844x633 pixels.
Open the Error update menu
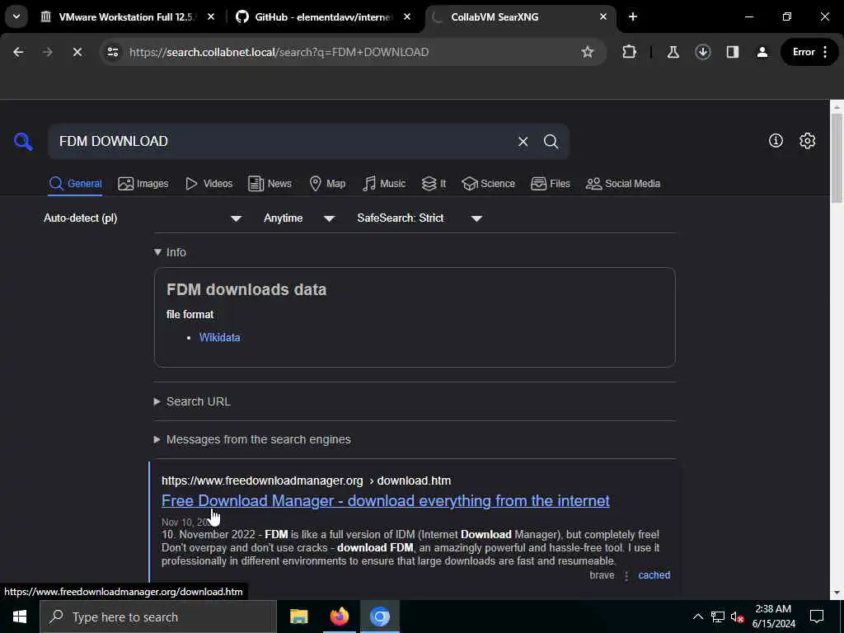point(809,52)
